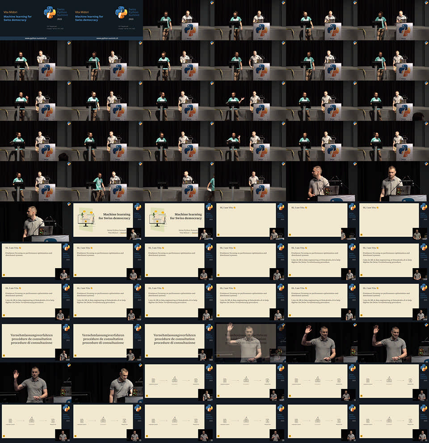429x443 pixels.
Task: Select the crossfade frame blending the slide and the speaker
Action: [250, 342]
